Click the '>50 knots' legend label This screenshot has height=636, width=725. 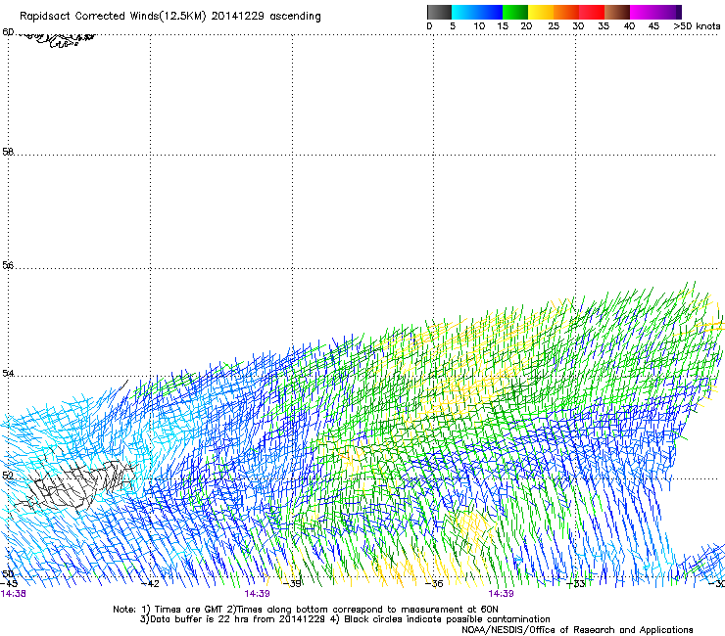click(697, 26)
